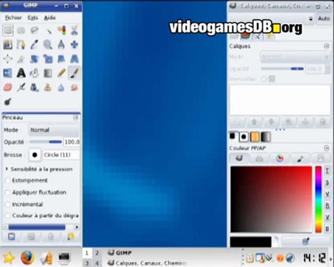Select the Crop tool
334x267 pixels.
click(x=21, y=59)
